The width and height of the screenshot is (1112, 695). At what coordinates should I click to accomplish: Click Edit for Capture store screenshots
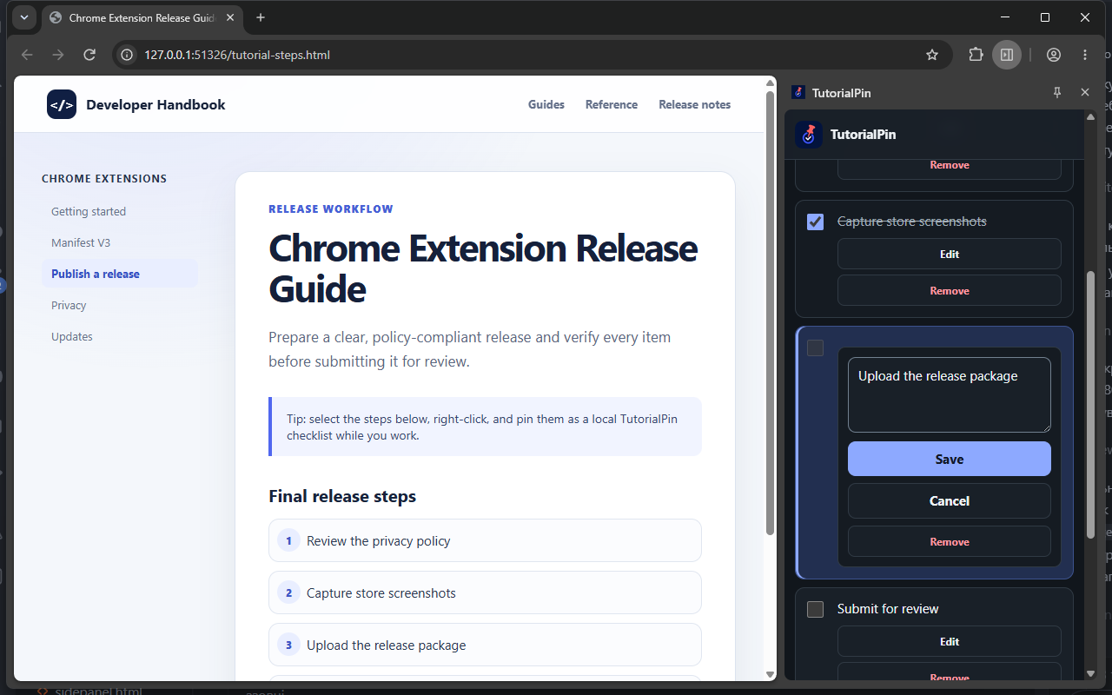tap(950, 254)
